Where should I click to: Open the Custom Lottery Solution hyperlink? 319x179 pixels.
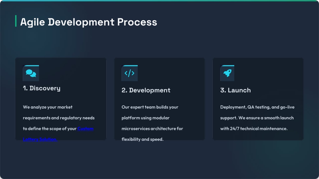(85, 129)
